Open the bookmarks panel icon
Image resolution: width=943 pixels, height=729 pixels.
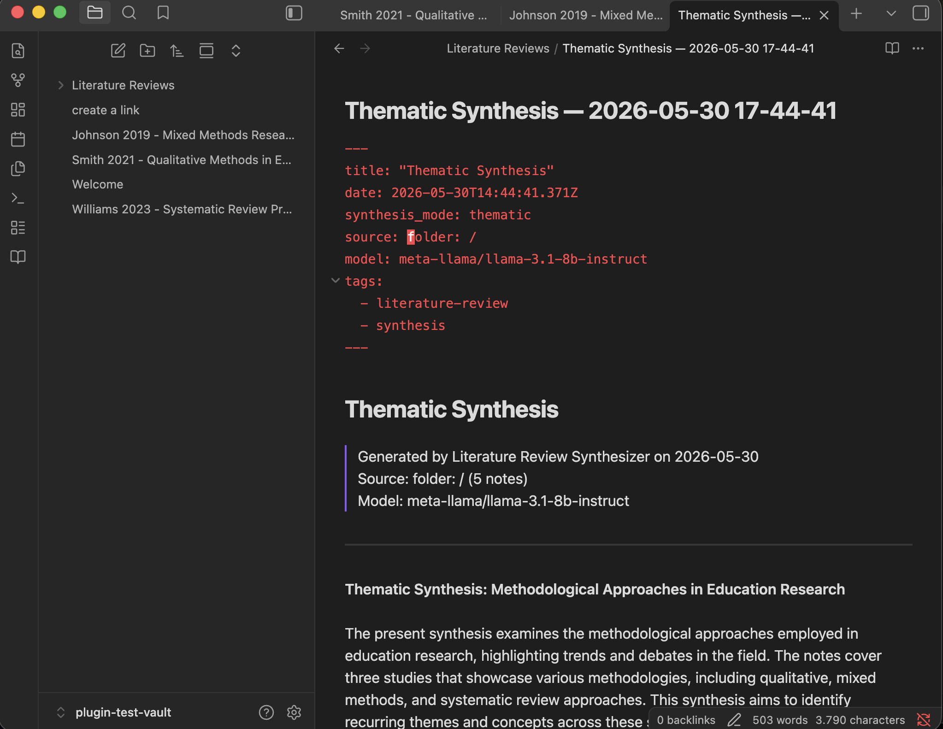click(163, 13)
